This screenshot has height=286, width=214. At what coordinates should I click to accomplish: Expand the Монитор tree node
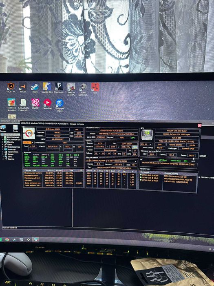[2, 149]
